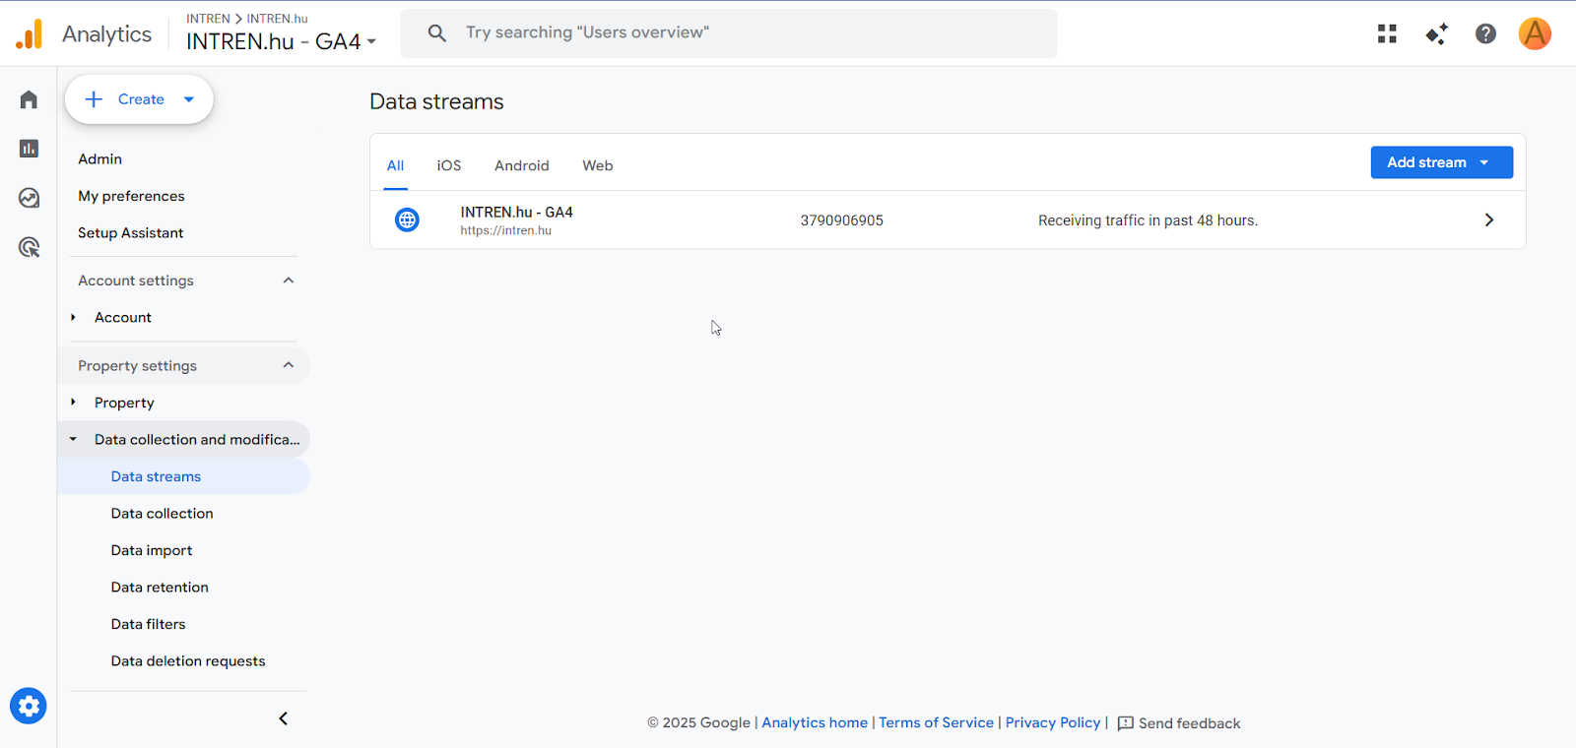
Task: Follow the Analytics home link
Action: [x=815, y=722]
